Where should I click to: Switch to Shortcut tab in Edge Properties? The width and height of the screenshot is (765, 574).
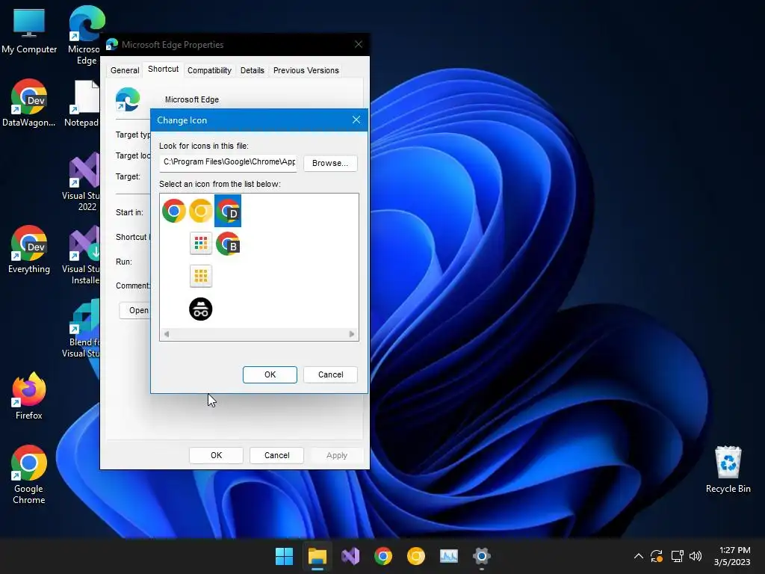(x=164, y=70)
